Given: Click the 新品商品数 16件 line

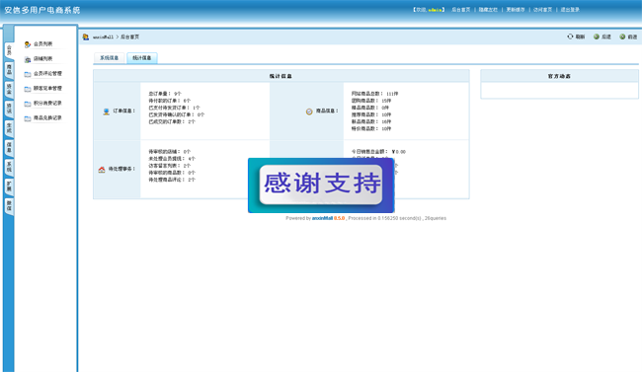Looking at the screenshot, I should (x=371, y=121).
